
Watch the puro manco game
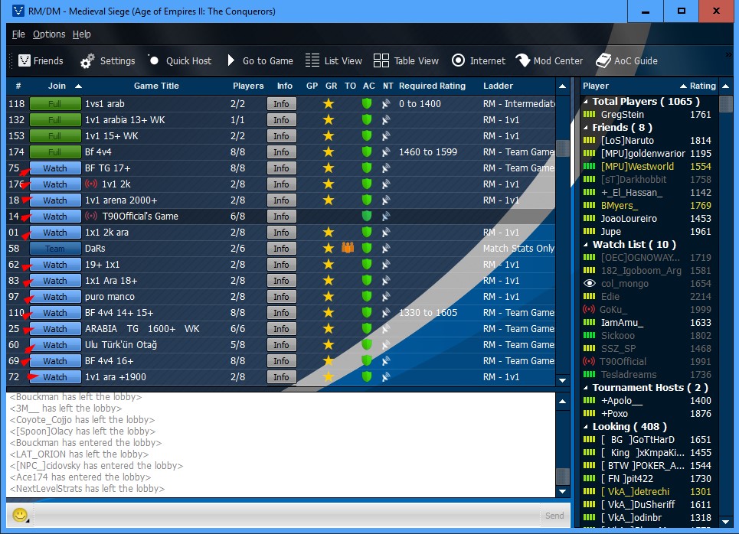[x=55, y=297]
